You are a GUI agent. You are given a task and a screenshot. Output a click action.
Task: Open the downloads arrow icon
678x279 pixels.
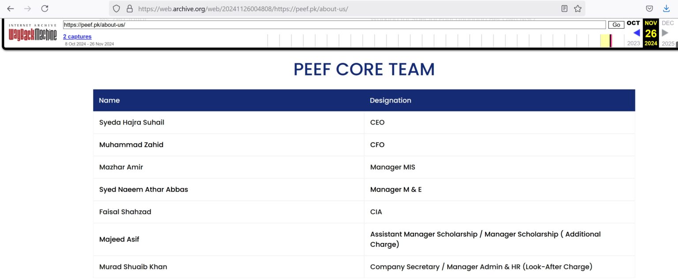(667, 8)
